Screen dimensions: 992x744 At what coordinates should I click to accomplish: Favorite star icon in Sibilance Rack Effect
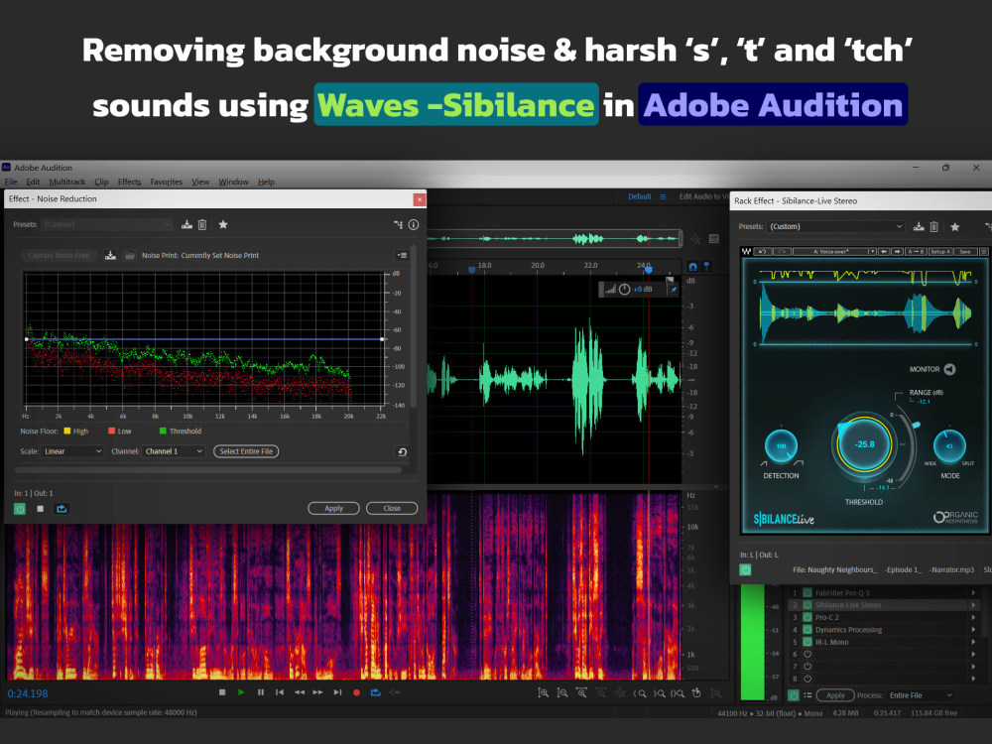point(955,226)
